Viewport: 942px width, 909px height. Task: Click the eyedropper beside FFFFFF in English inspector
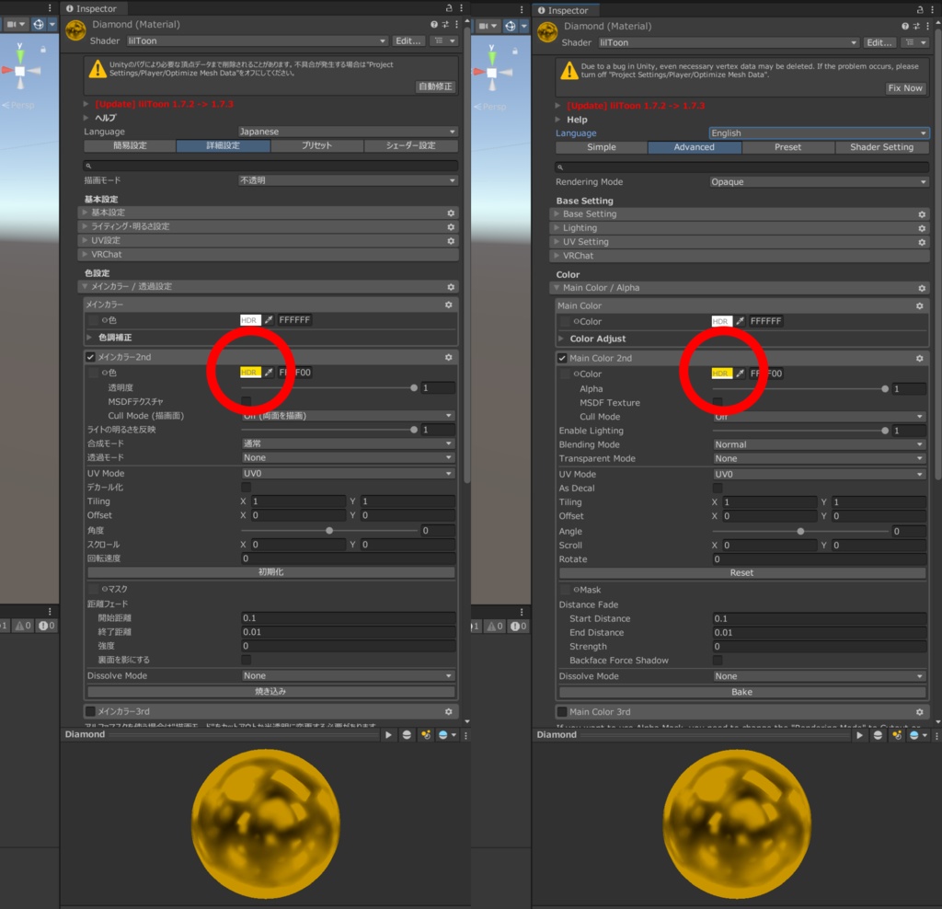pyautogui.click(x=741, y=321)
